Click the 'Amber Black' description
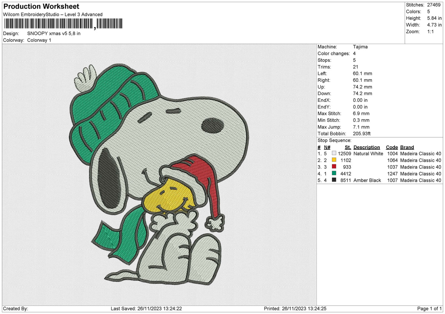This screenshot has height=314, width=445. click(x=367, y=180)
